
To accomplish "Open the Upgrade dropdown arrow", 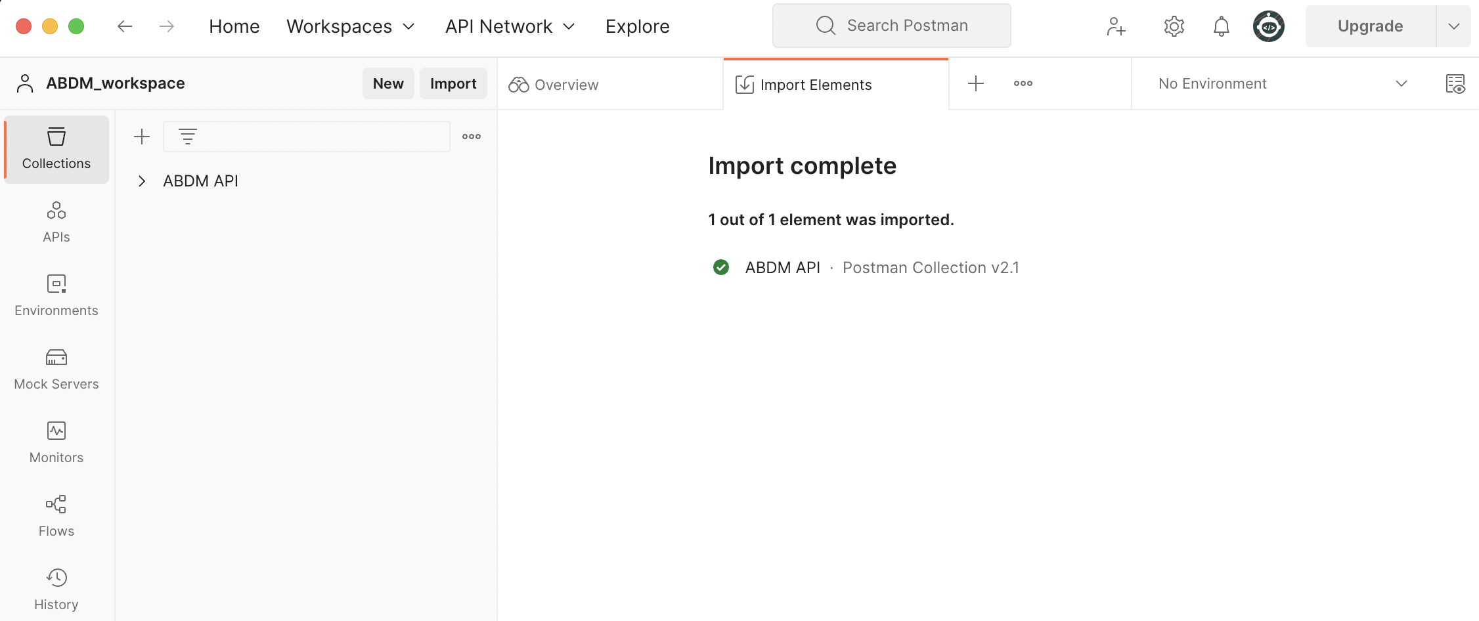I will 1454,26.
